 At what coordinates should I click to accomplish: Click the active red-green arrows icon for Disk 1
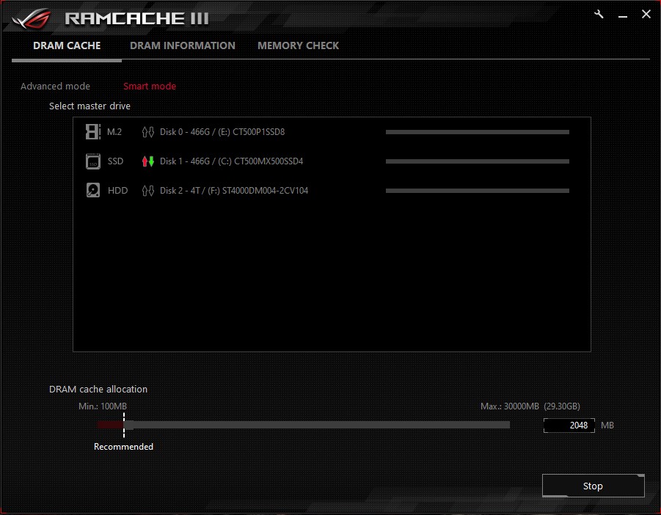(148, 161)
